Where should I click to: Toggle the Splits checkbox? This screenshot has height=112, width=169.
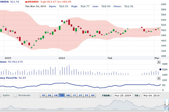tap(0, 95)
